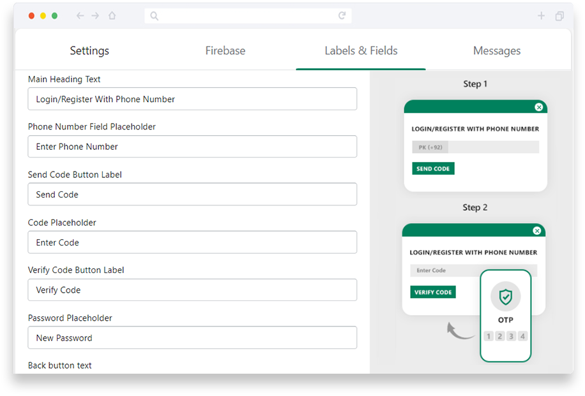Click the duplicate windows icon

(559, 16)
